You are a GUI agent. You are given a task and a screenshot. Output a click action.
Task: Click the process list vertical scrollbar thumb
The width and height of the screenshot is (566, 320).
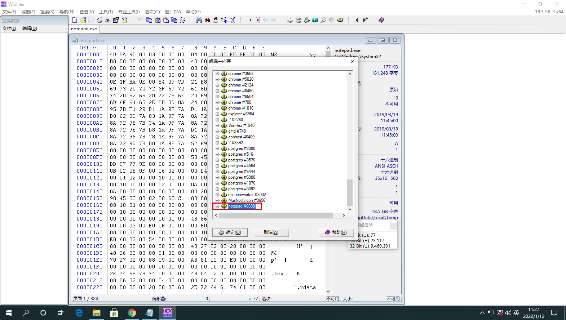point(350,192)
